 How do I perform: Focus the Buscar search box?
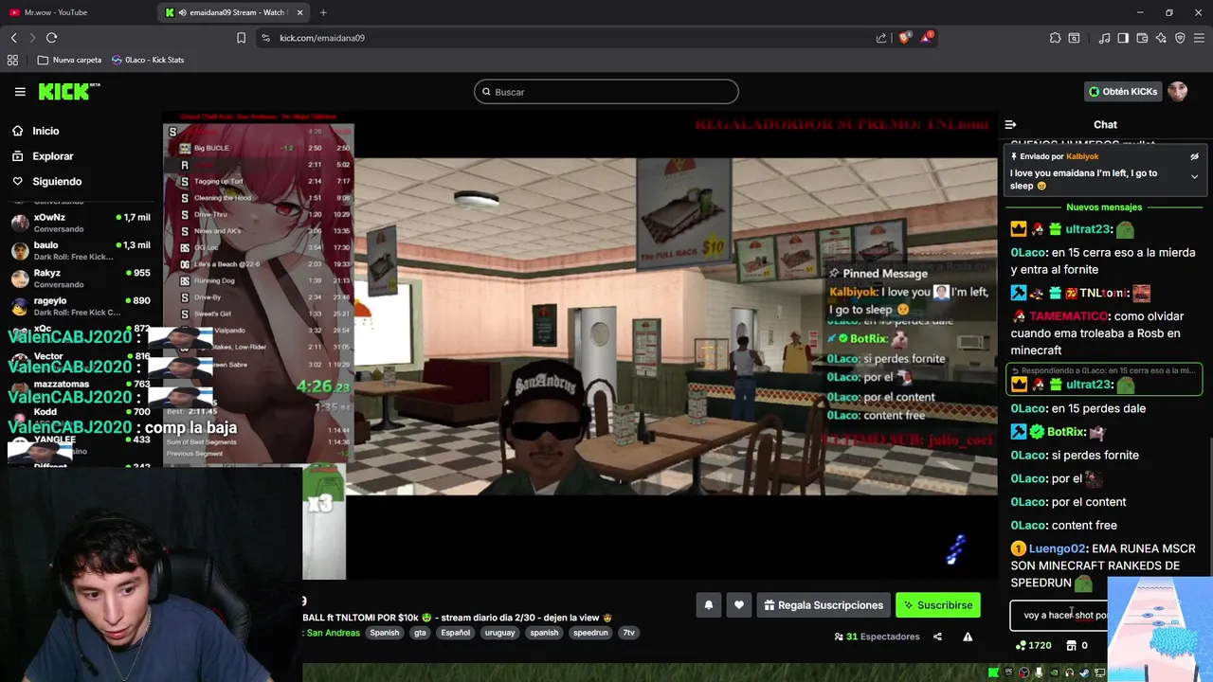pos(606,92)
